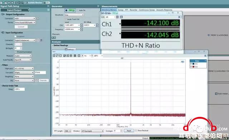Switch to the Acoustic Response tab

click(164, 10)
